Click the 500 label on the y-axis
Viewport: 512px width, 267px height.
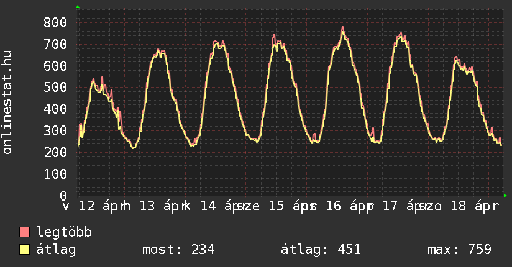coord(55,88)
